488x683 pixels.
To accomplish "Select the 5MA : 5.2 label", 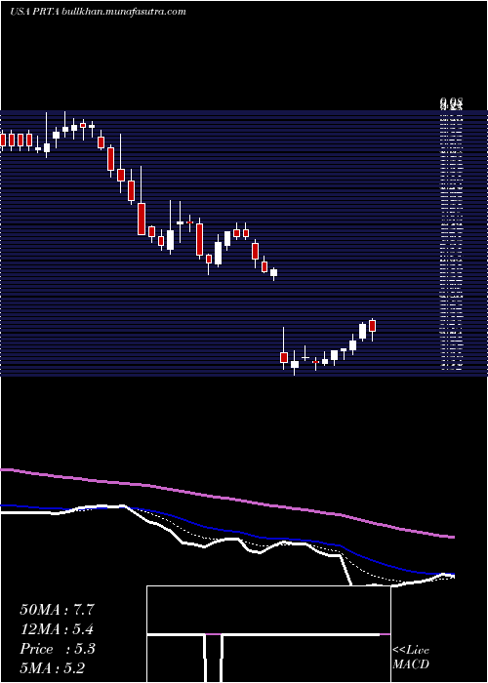I will click(x=53, y=667).
